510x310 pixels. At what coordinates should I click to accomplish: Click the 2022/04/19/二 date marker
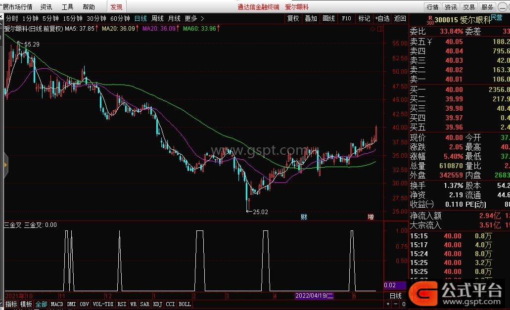coord(314,296)
